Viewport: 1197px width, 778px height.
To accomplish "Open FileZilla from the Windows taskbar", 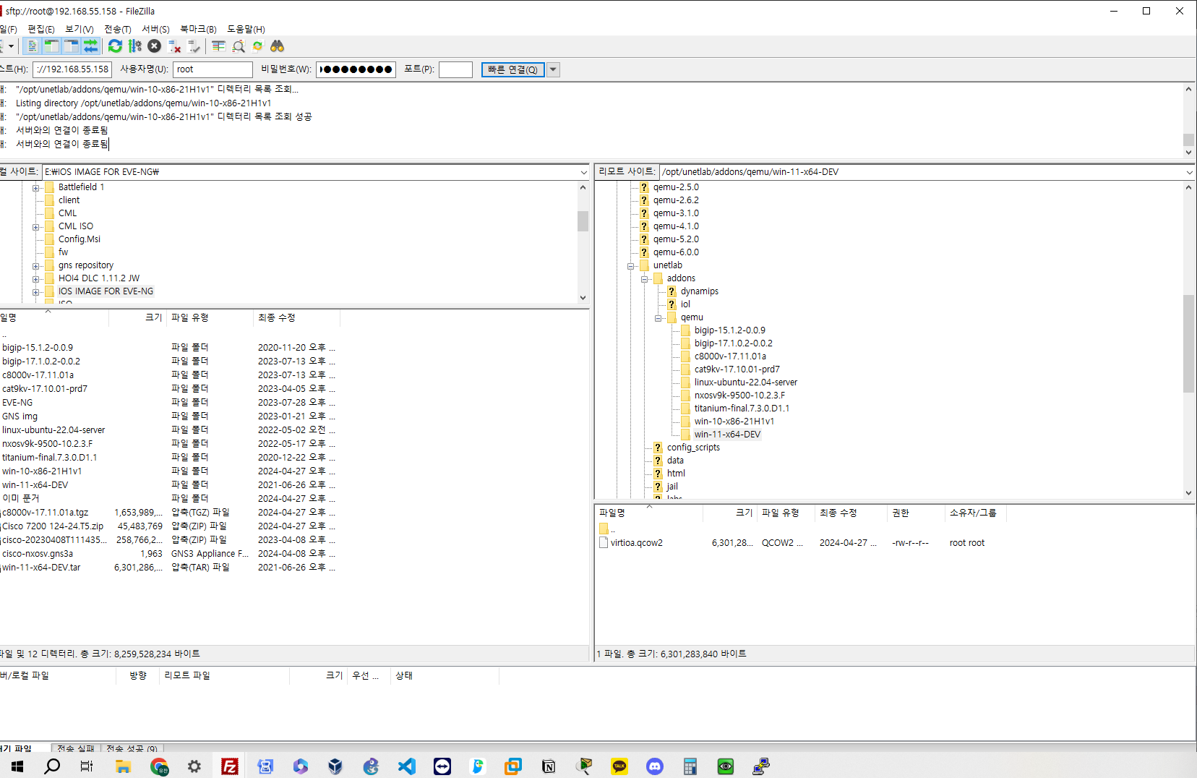I will tap(230, 766).
